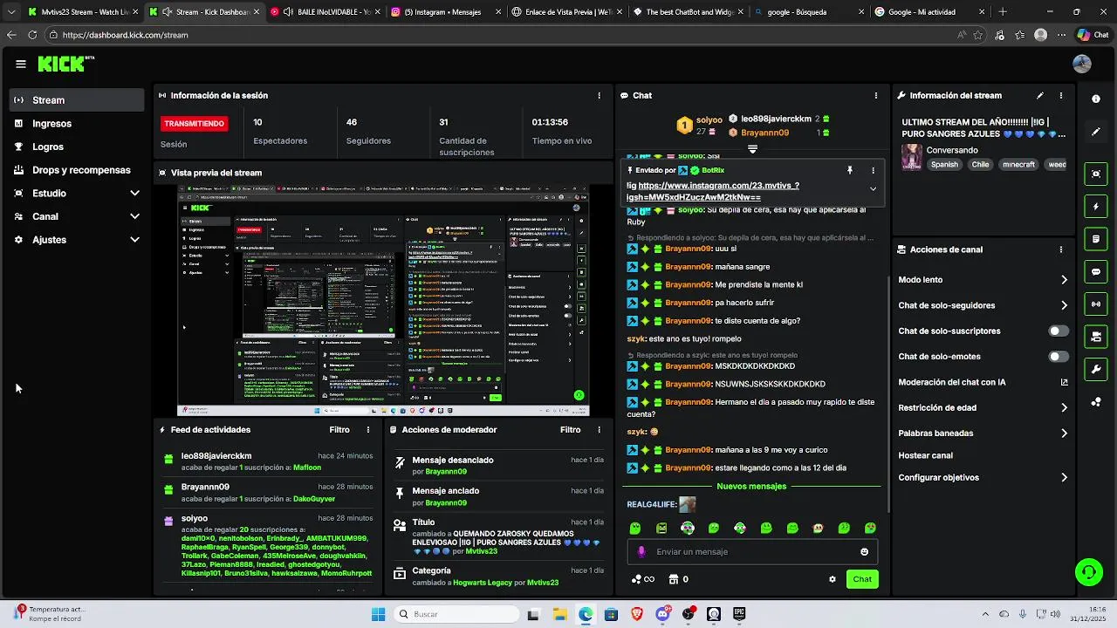This screenshot has height=628, width=1117.
Task: Unpin the BotRix pinned message
Action: tap(849, 170)
